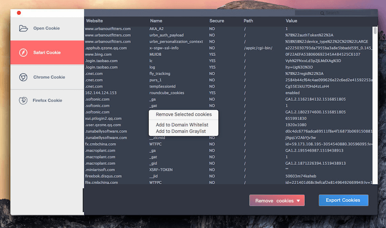
Task: Choose Add to Domain Graylist
Action: click(180, 131)
